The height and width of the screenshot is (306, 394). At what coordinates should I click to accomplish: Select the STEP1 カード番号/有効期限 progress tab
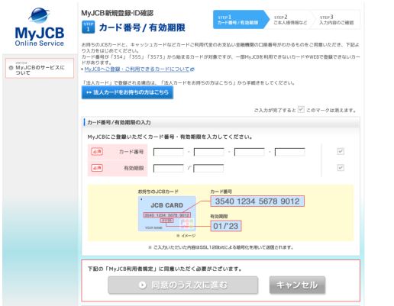pos(241,20)
